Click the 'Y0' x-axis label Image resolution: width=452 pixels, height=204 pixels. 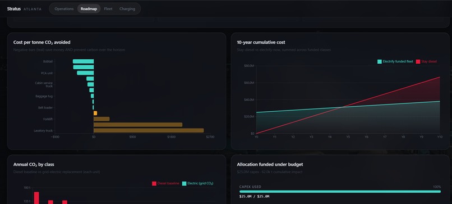coord(256,137)
